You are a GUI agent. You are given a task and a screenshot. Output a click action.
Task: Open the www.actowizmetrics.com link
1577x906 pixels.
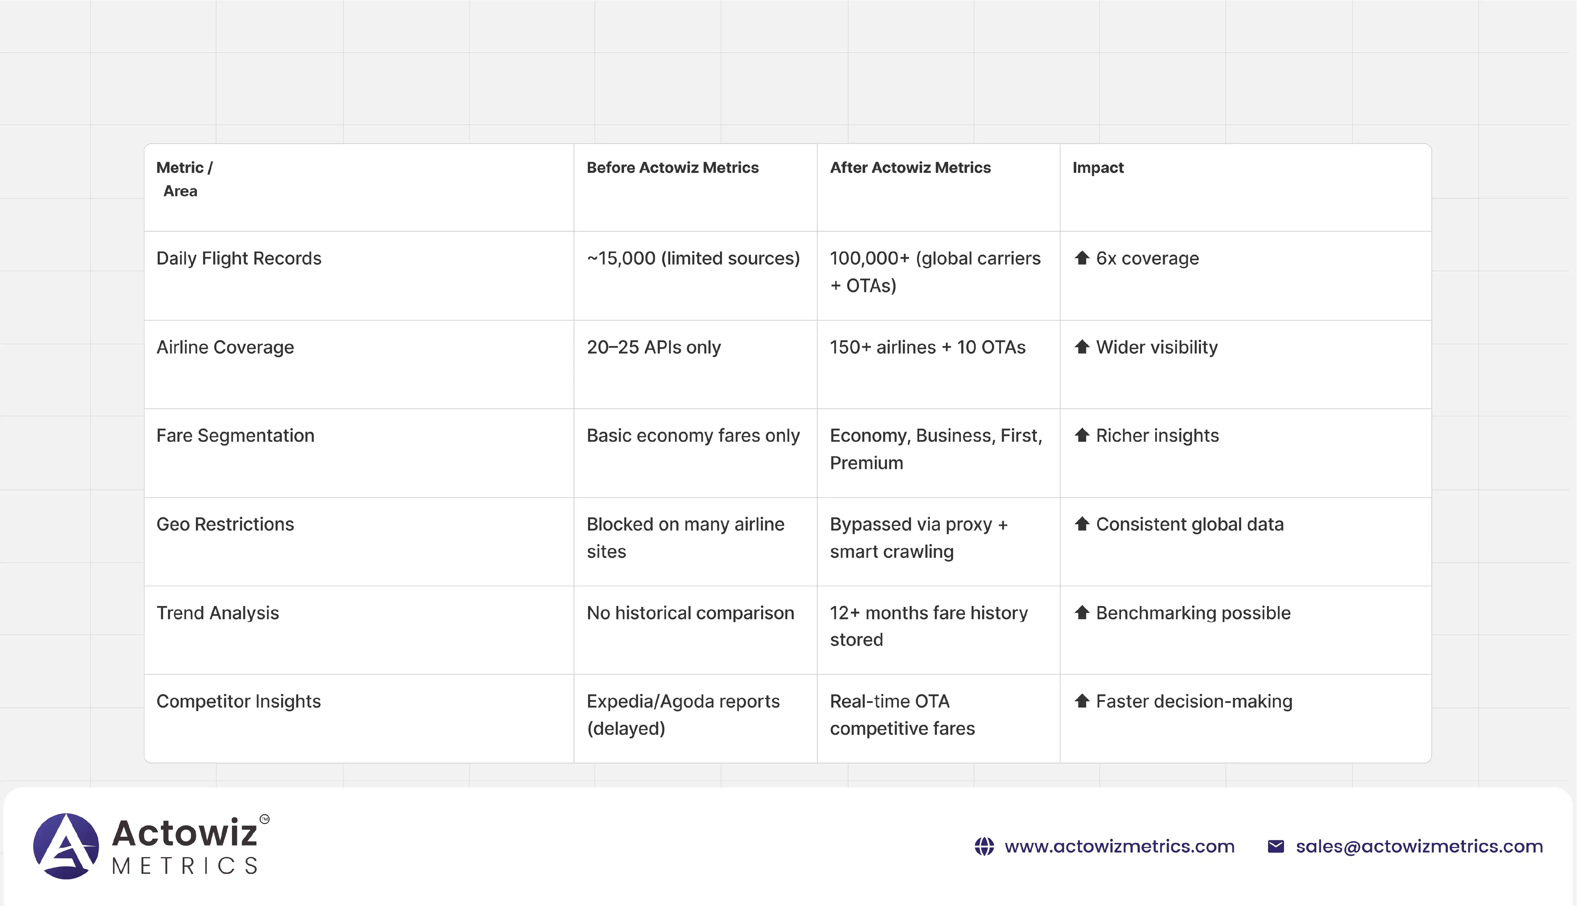(1119, 846)
